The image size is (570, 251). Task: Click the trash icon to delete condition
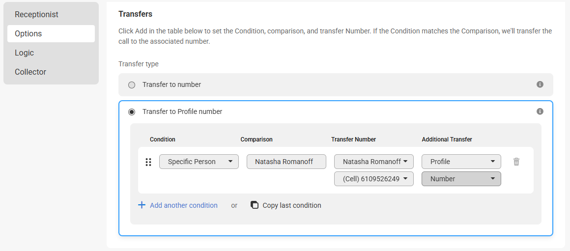pyautogui.click(x=516, y=162)
